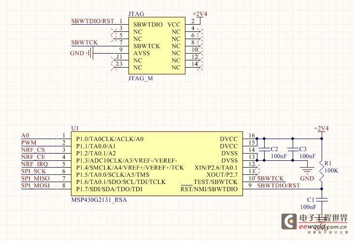
Task: Select the AVSS pin name inside the JTAG connector
Action: (142, 53)
